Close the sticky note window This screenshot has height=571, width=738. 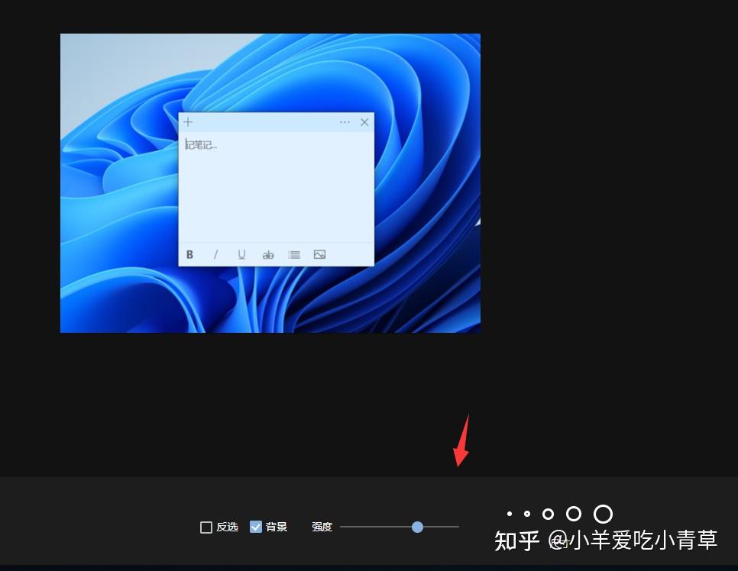tap(364, 122)
